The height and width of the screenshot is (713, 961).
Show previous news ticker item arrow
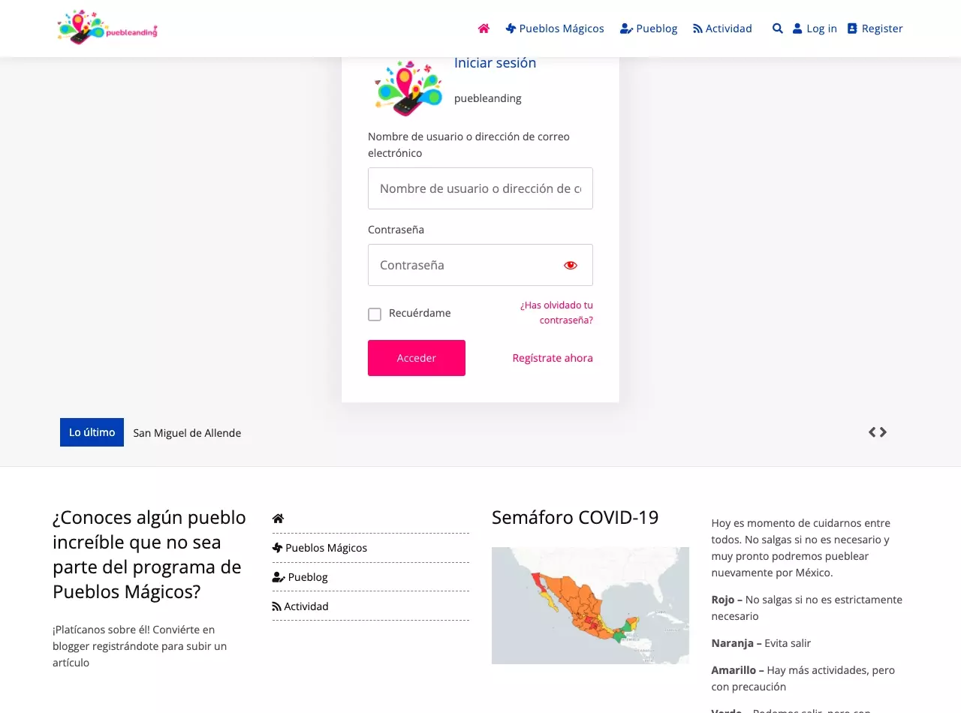pos(872,432)
